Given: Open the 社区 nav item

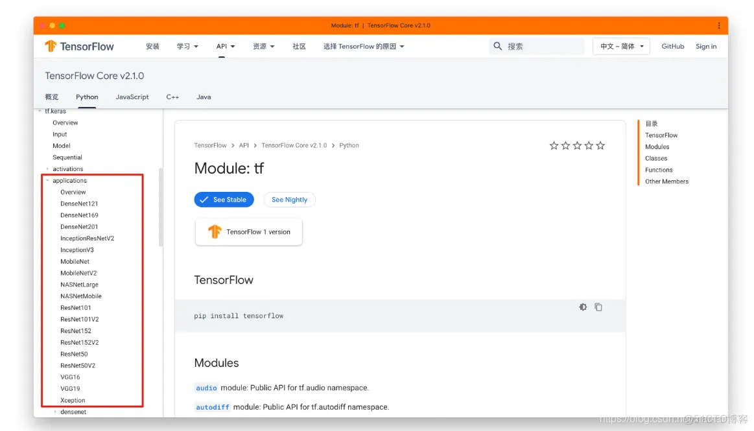Looking at the screenshot, I should (299, 46).
